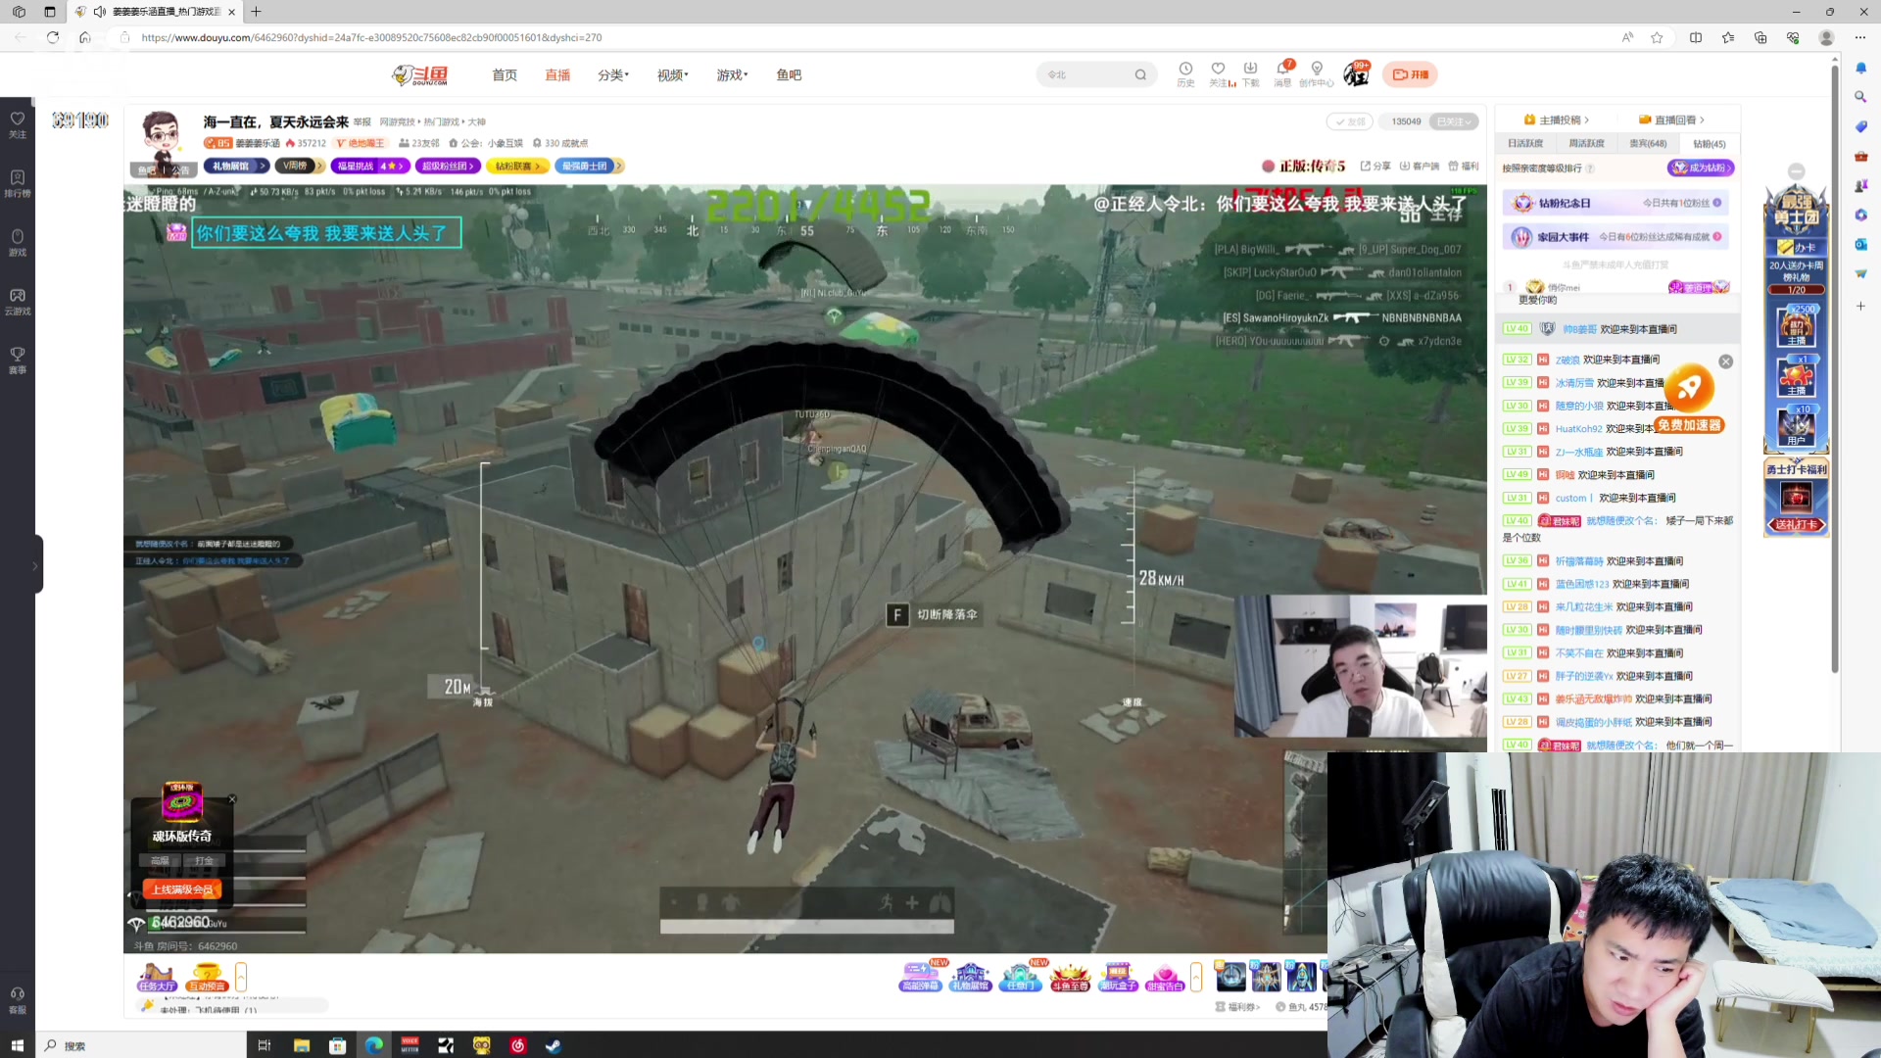
Task: Close the 免费加速器 floating ad
Action: pos(1726,361)
